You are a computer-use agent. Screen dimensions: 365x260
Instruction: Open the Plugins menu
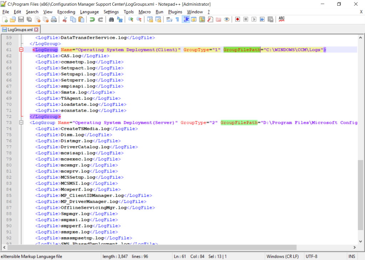tap(175, 12)
